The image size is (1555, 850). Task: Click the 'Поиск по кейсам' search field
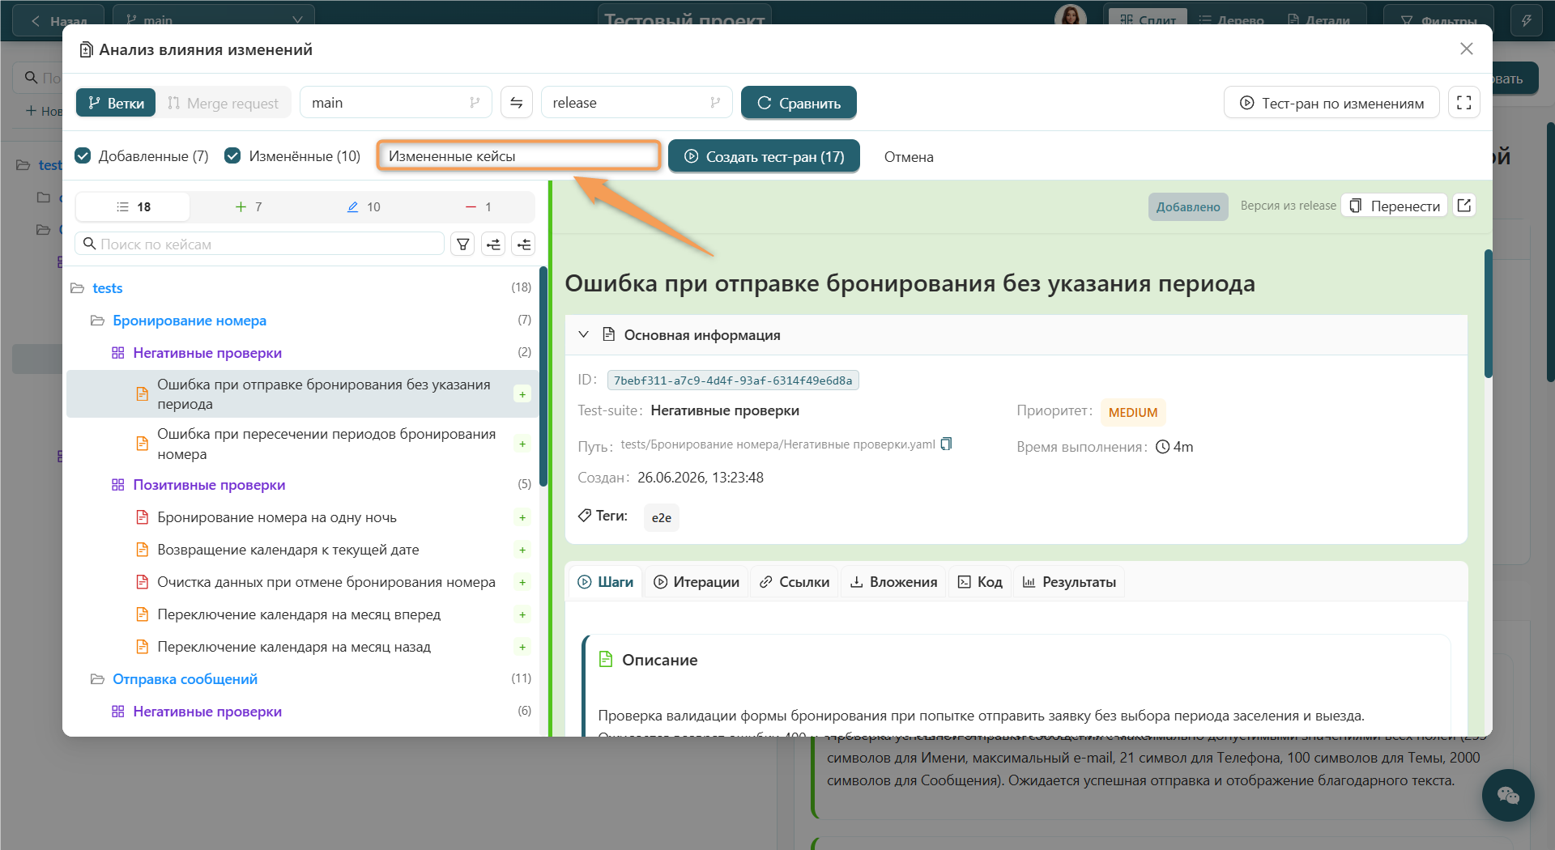pyautogui.click(x=260, y=244)
